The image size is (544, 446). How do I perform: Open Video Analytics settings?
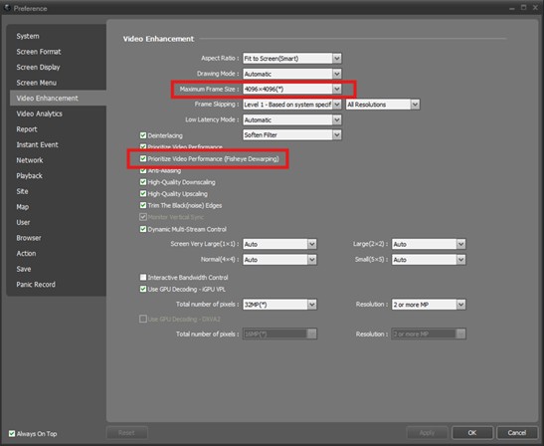coord(39,113)
